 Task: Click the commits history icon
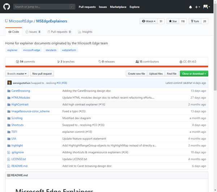[17, 61]
